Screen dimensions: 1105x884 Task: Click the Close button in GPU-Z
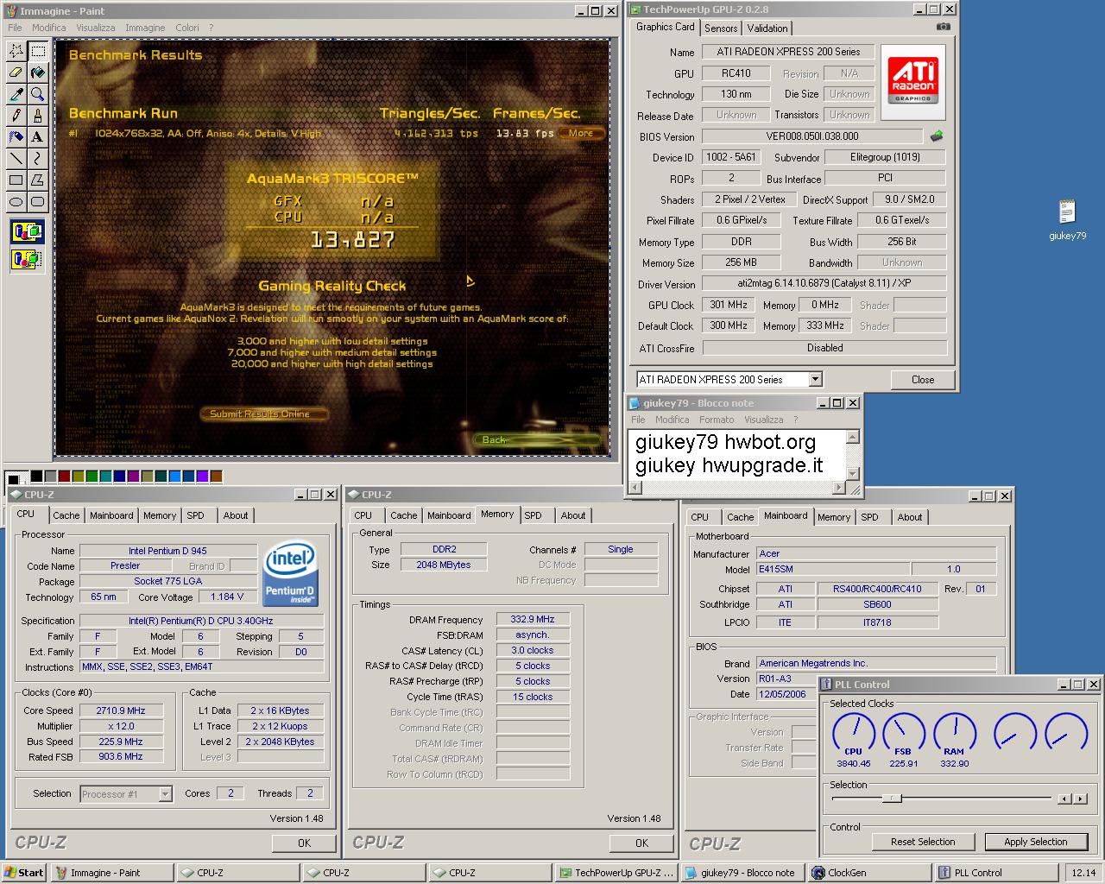tap(923, 380)
